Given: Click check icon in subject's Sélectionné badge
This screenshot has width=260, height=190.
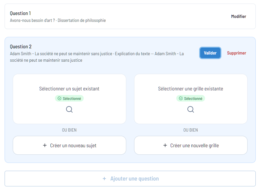Looking at the screenshot, I should pos(60,98).
